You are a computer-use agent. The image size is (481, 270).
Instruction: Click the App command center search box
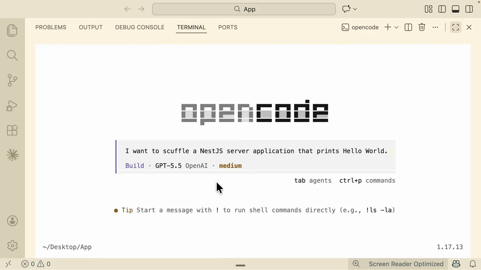click(x=244, y=9)
